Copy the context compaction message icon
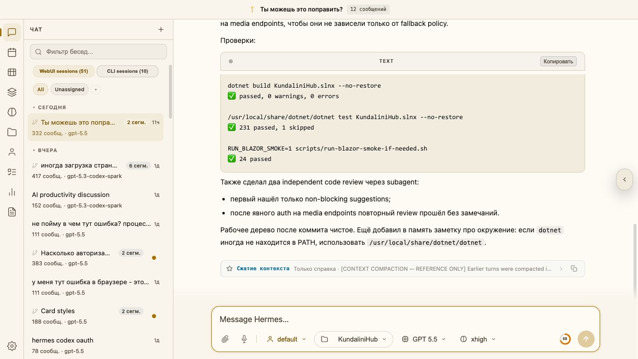The width and height of the screenshot is (638, 359). tap(574, 268)
